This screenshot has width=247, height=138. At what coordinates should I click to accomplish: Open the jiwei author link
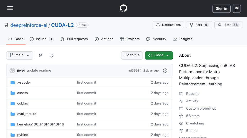[x=21, y=71]
